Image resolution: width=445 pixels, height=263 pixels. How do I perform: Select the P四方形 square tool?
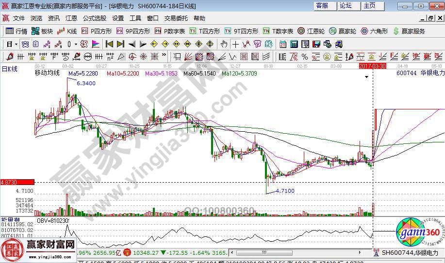(96, 31)
